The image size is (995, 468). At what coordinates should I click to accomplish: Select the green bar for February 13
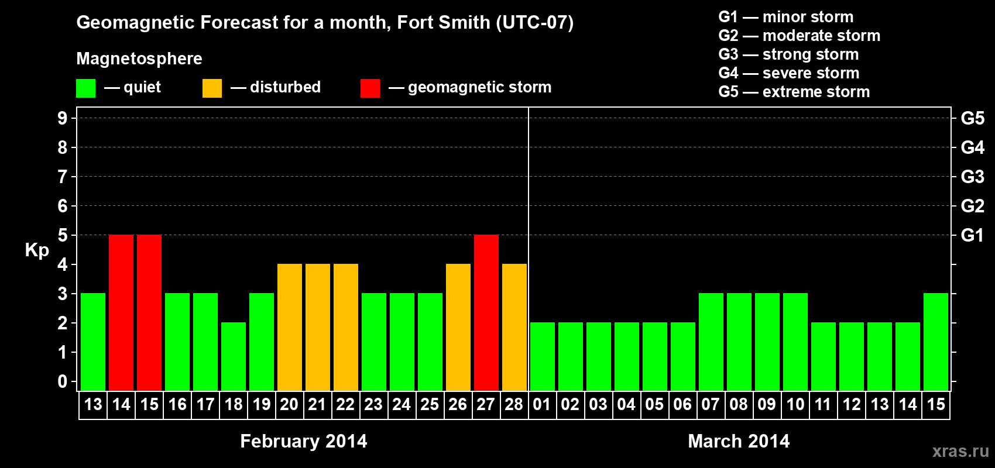tap(93, 342)
